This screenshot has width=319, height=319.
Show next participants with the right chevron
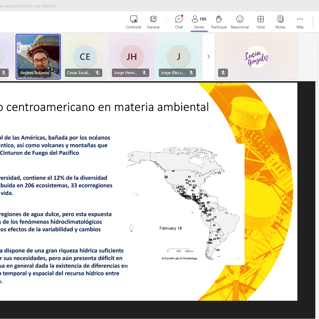click(209, 57)
